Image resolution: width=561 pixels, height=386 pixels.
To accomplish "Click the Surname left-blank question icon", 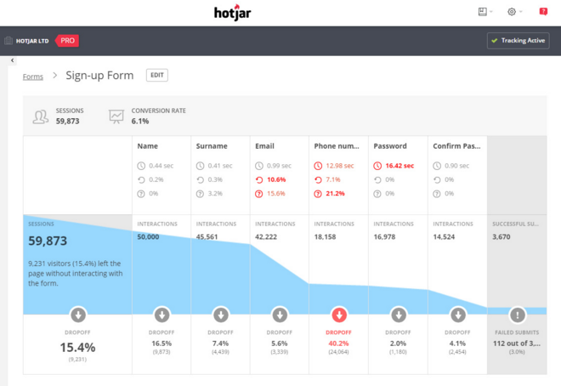I will click(201, 194).
